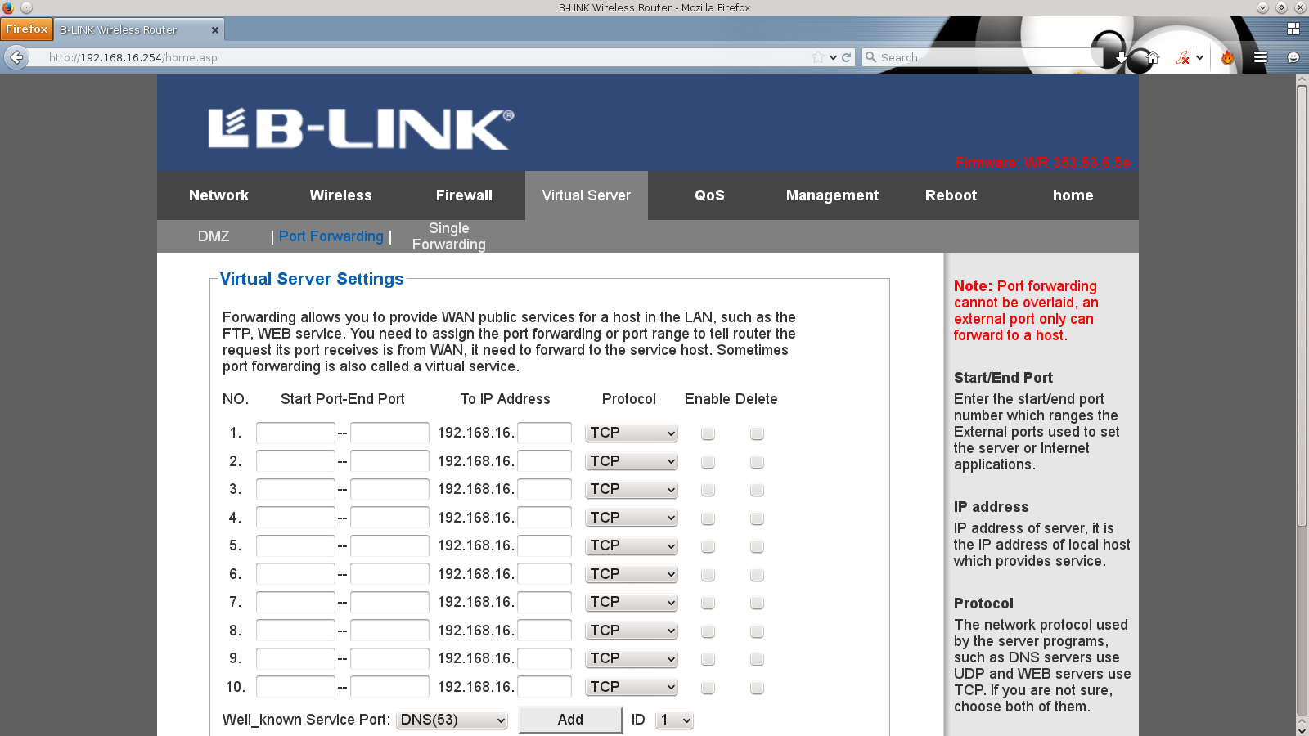Image resolution: width=1309 pixels, height=736 pixels.
Task: Reload the router page
Action: click(x=847, y=57)
